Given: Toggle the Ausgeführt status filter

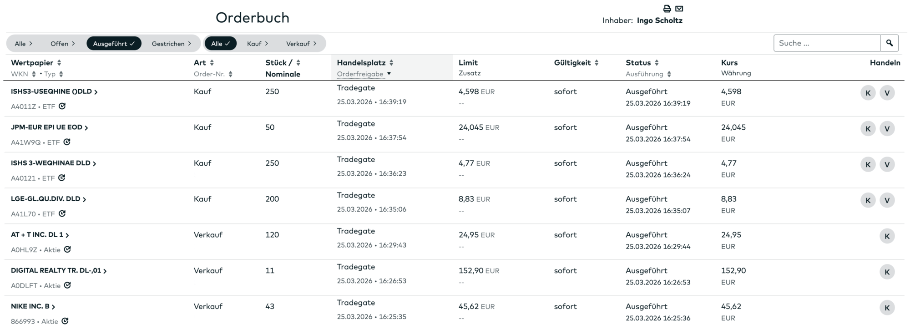Looking at the screenshot, I should [x=114, y=44].
